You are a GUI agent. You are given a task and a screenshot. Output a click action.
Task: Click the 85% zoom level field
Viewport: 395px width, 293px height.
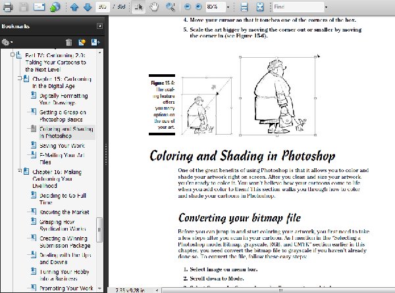click(215, 7)
